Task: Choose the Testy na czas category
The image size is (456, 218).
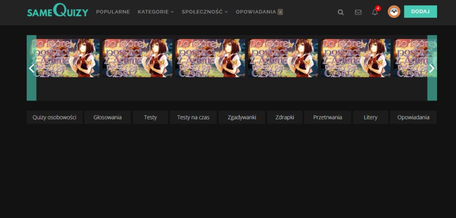Action: pos(193,117)
